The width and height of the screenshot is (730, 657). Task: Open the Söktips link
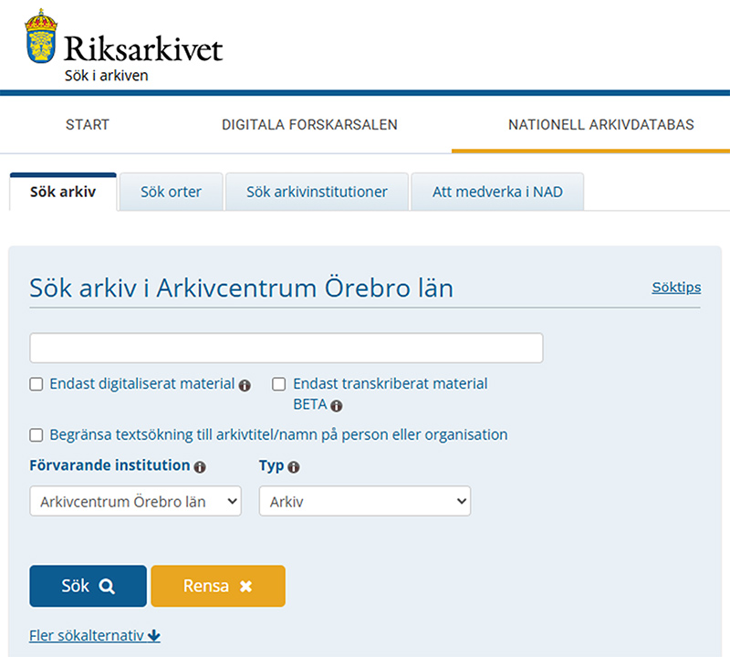(x=676, y=287)
